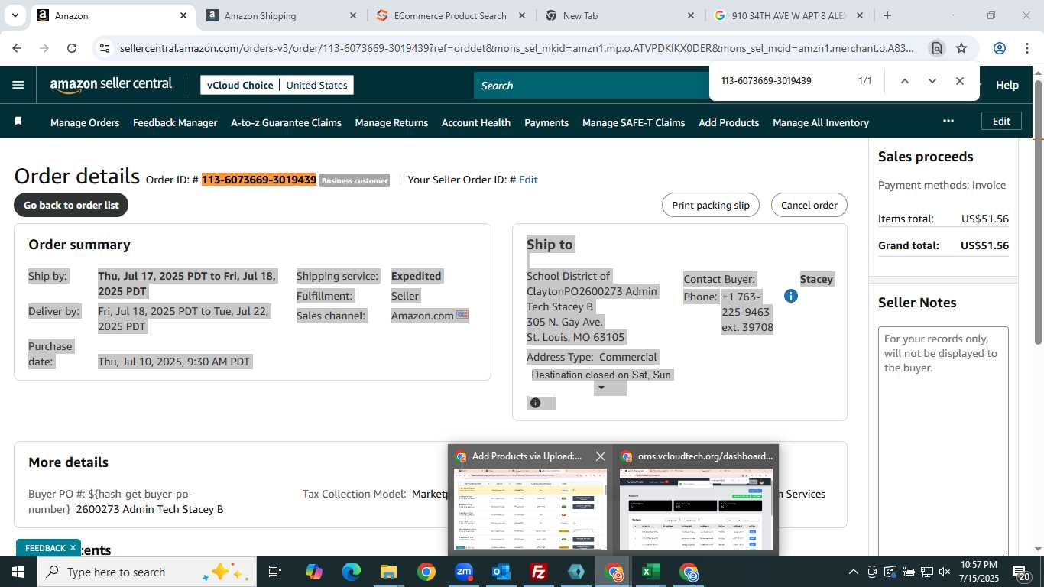The height and width of the screenshot is (587, 1044).
Task: Click the Windows taskbar search box
Action: tap(145, 572)
